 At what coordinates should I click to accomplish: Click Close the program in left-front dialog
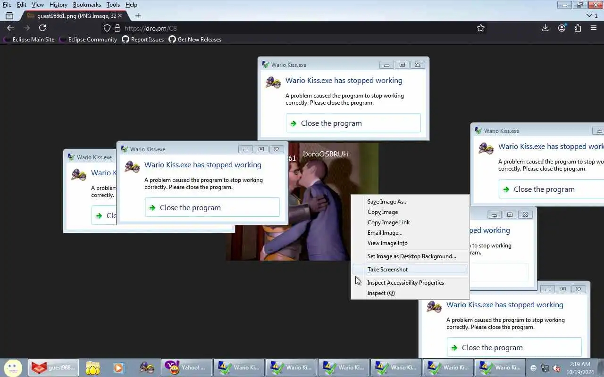pyautogui.click(x=212, y=207)
